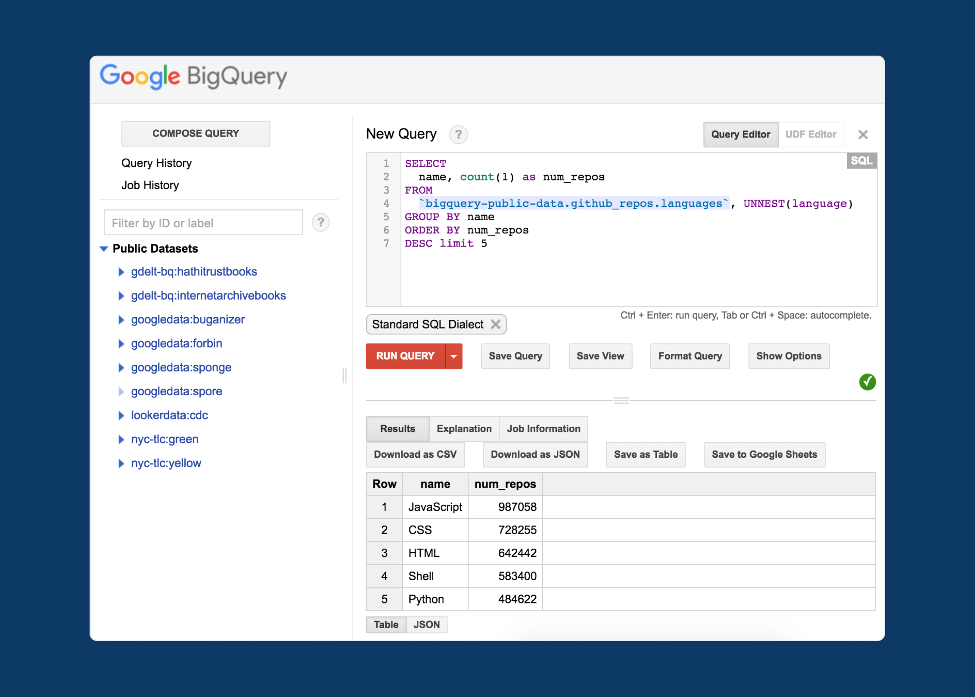975x697 pixels.
Task: Remove the Standard SQL Dialect tag
Action: coord(496,325)
